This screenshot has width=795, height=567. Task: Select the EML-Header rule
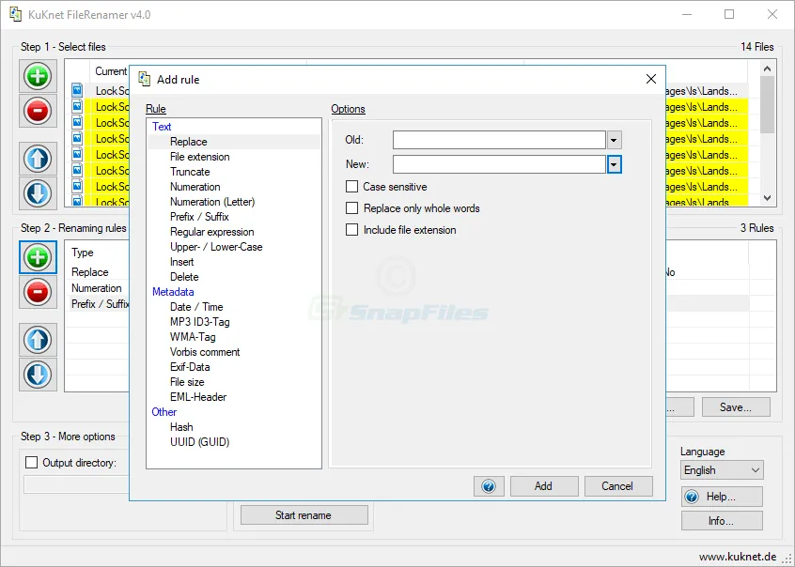click(198, 397)
